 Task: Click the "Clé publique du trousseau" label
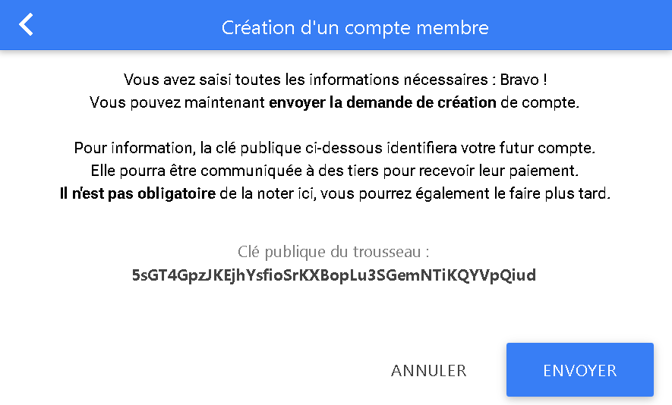[x=334, y=252]
